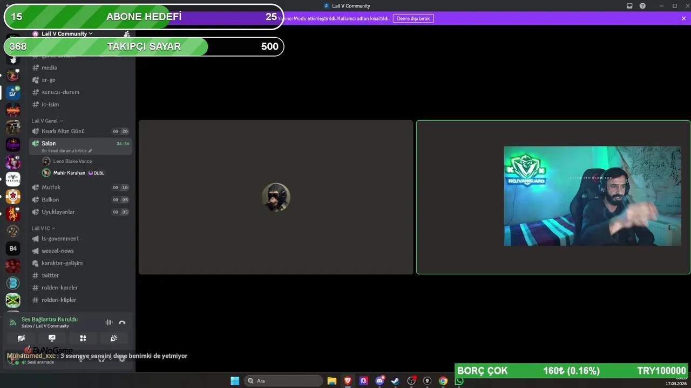This screenshot has height=388, width=691.
Task: Toggle camera on in voice panel
Action: (21, 338)
